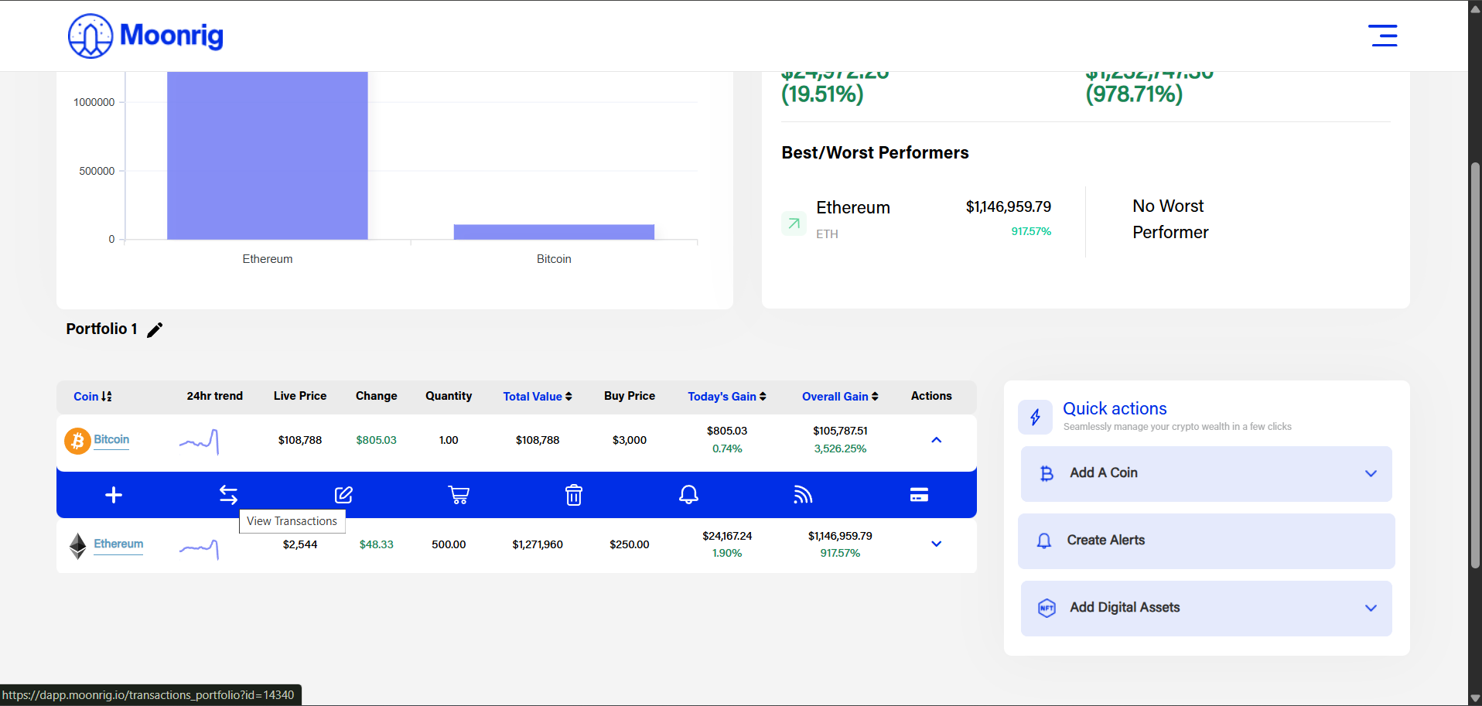Open View Transactions swap-arrows icon

coord(228,495)
